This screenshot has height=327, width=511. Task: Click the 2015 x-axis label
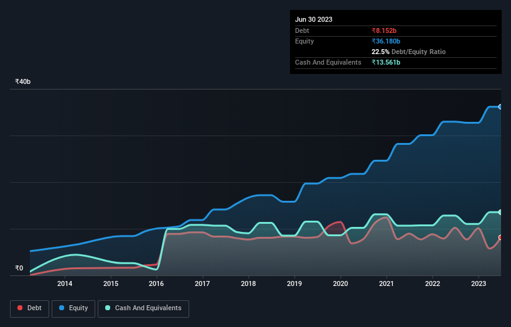111,283
